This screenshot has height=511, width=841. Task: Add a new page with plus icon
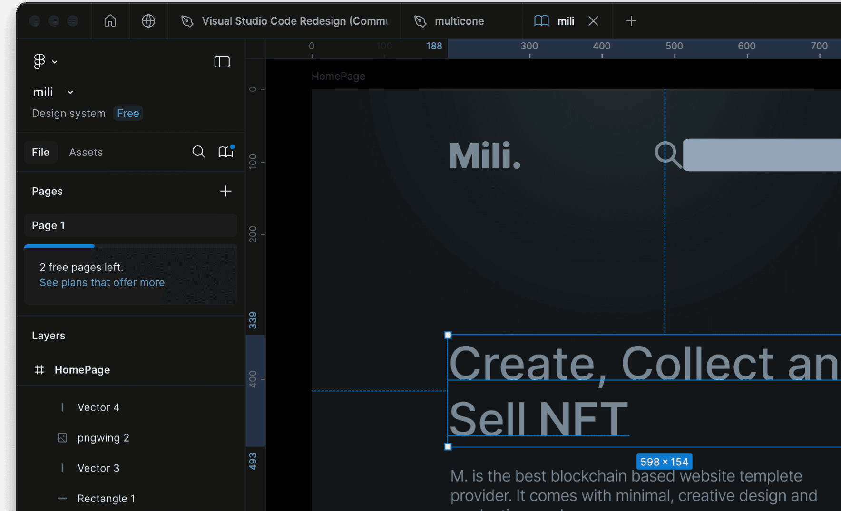(225, 191)
